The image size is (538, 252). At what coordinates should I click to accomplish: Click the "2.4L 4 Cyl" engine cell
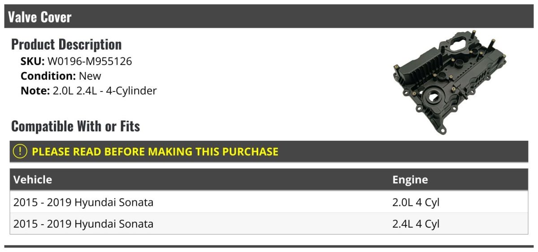click(x=416, y=224)
